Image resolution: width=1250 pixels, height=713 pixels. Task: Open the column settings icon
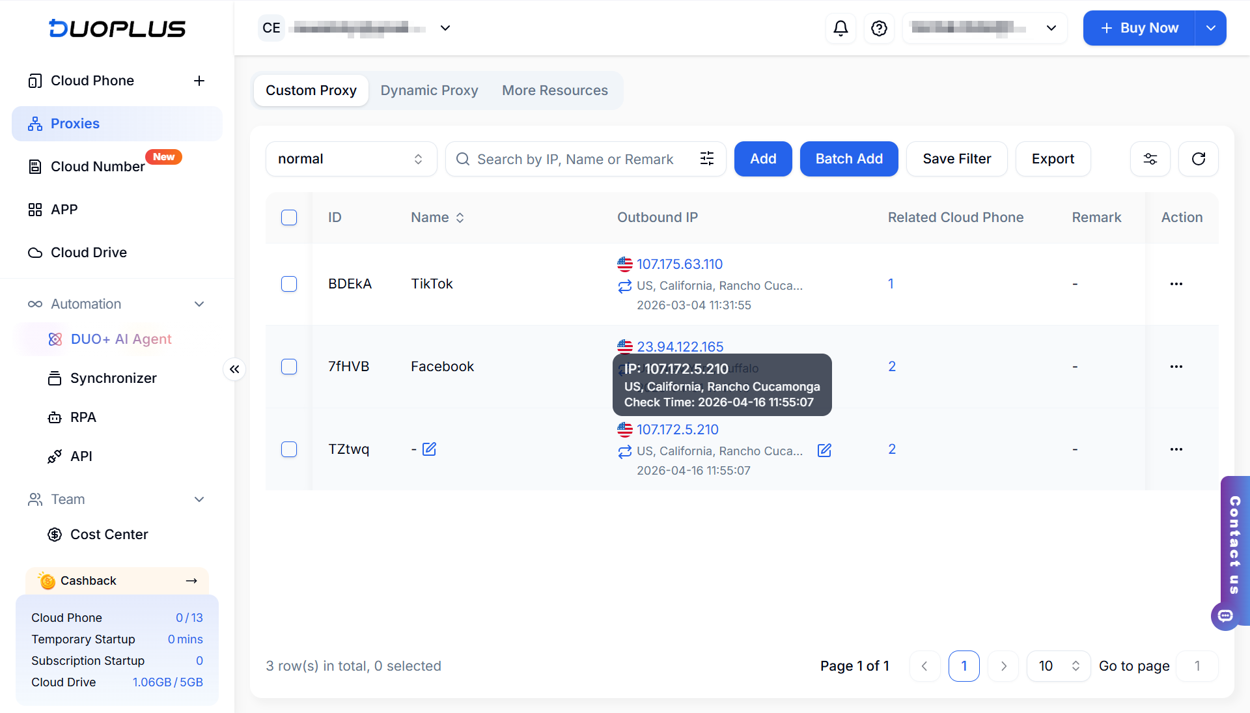pos(1150,159)
